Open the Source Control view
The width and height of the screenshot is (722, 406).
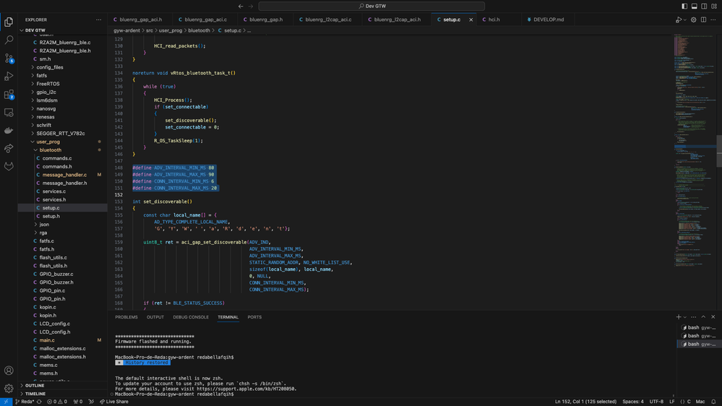tap(9, 59)
